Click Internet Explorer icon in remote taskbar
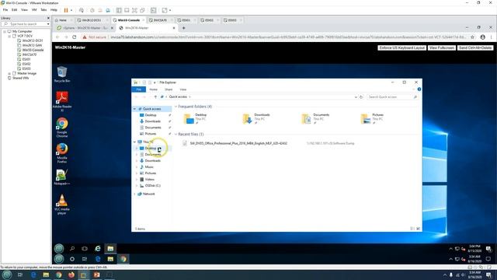Image resolution: width=497 pixels, height=280 pixels. (x=98, y=249)
